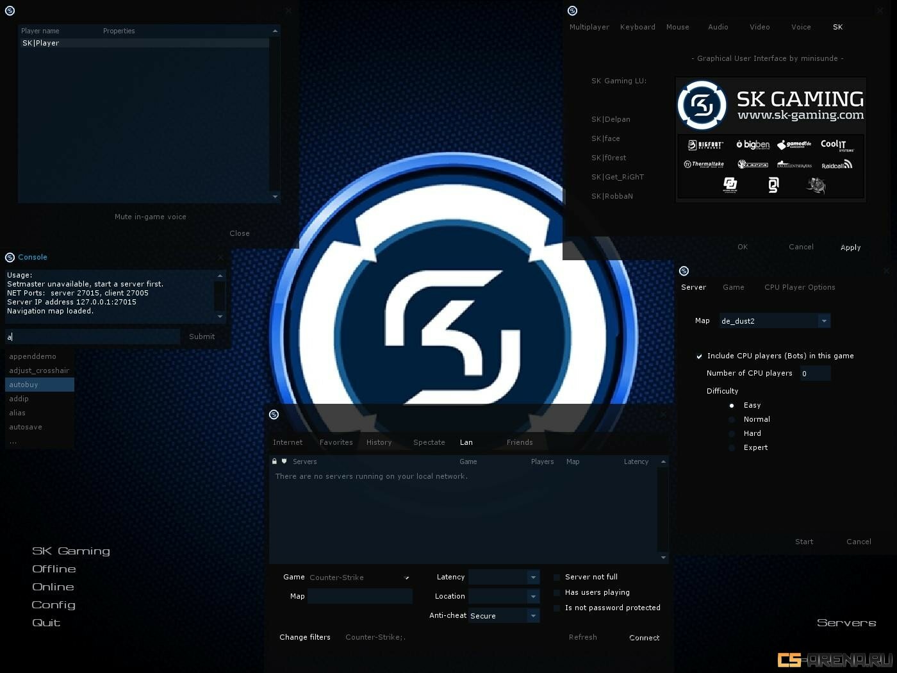Screen dimensions: 897x673
Task: Open the Map dropdown showing de_dust2
Action: (x=824, y=321)
